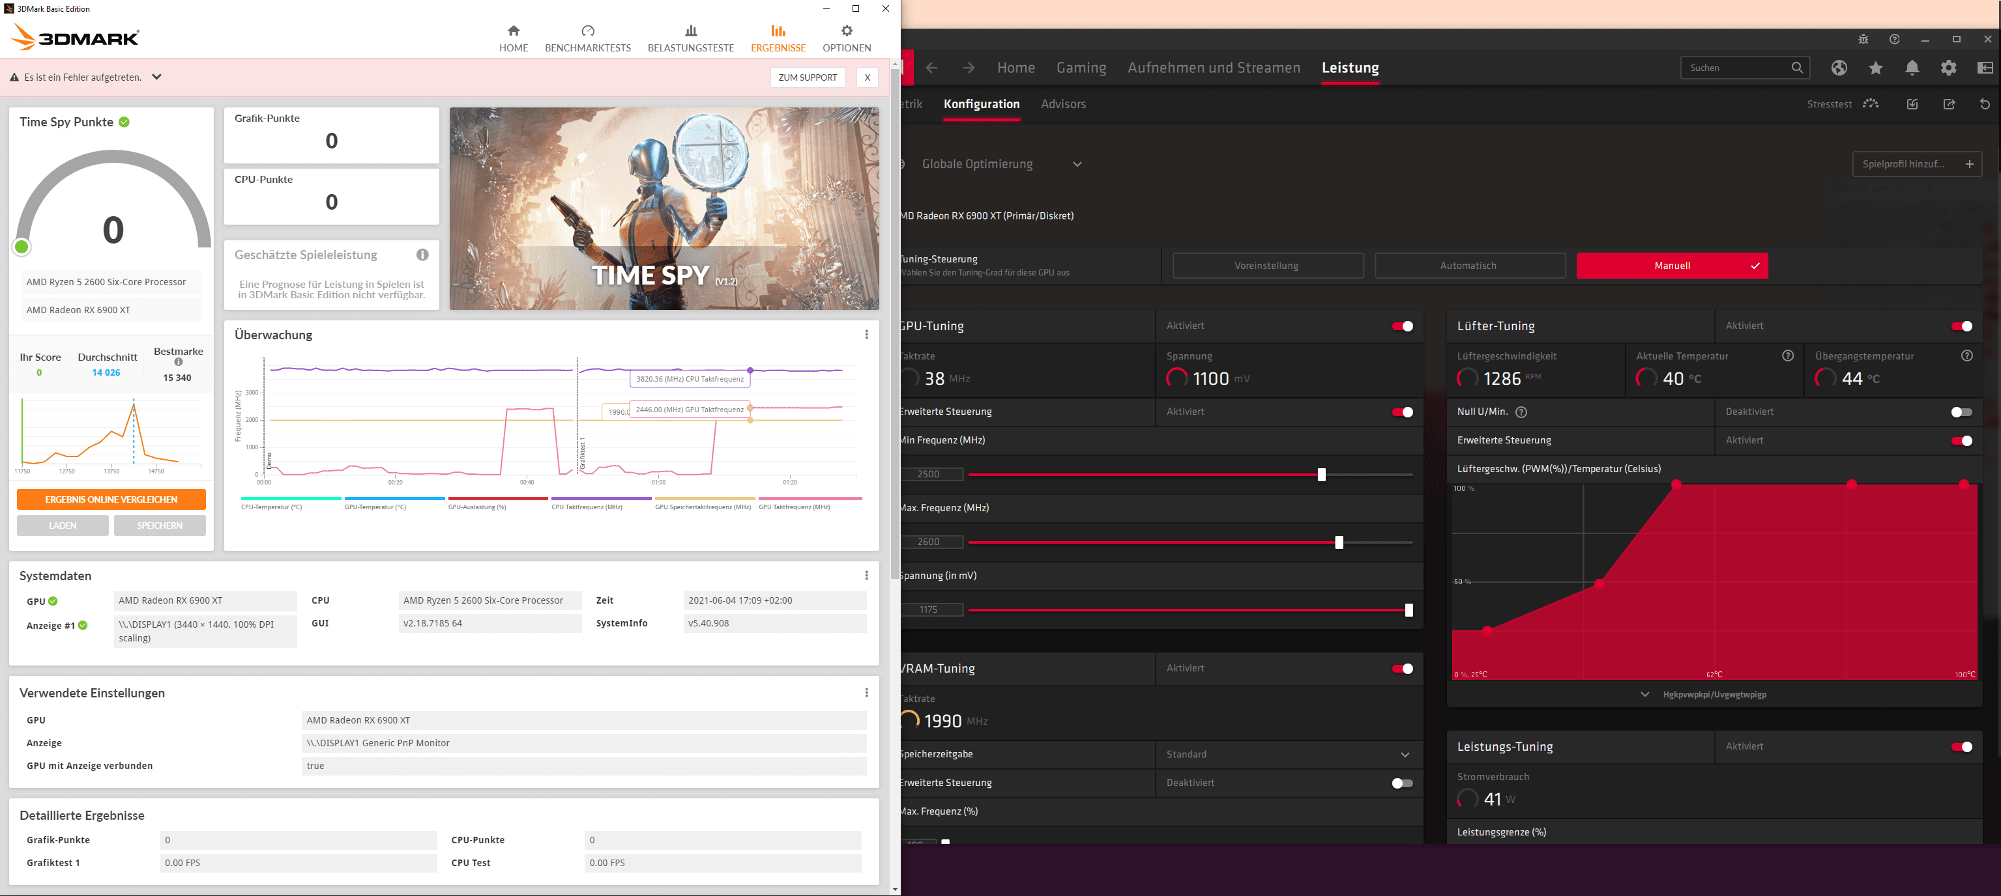Open the Advisors tab
The image size is (2001, 896).
(x=1062, y=104)
